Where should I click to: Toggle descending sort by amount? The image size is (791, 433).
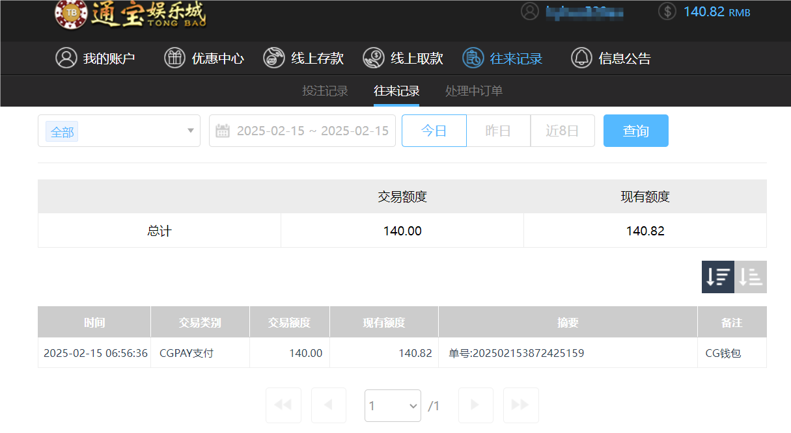(717, 276)
